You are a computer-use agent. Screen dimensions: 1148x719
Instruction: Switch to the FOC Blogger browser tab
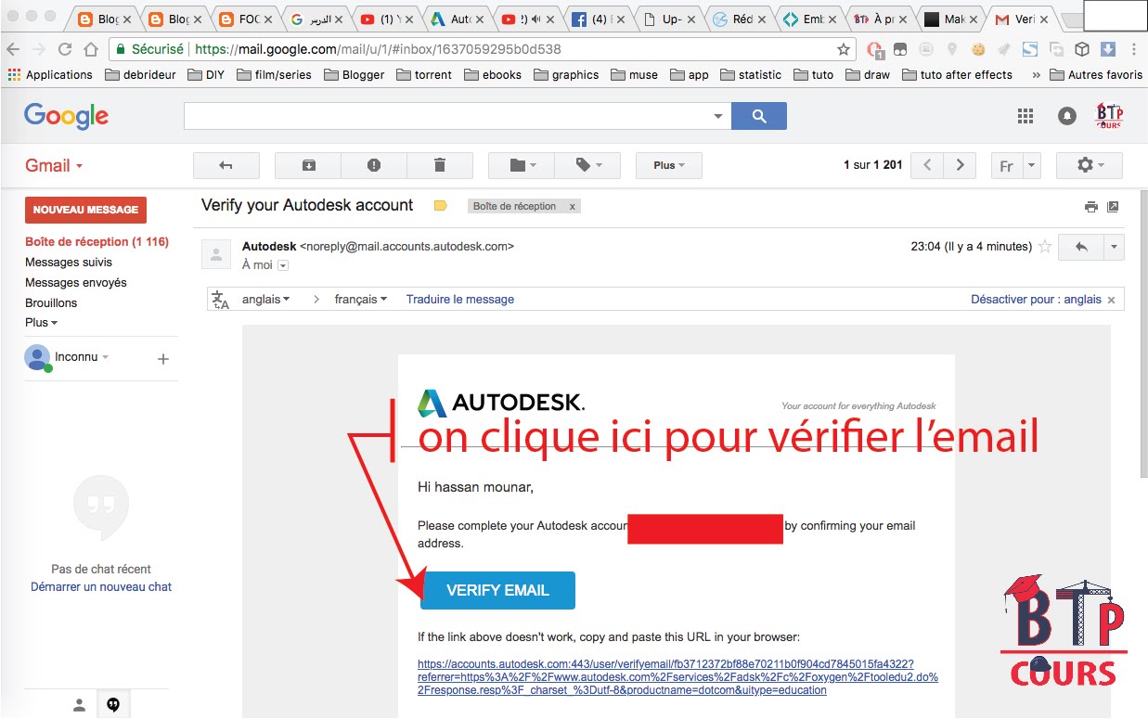[x=245, y=19]
